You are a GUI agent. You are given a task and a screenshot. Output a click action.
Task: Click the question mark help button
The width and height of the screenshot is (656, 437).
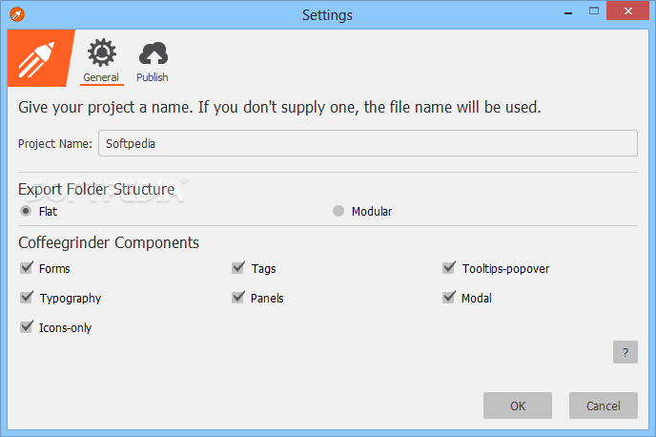point(625,352)
